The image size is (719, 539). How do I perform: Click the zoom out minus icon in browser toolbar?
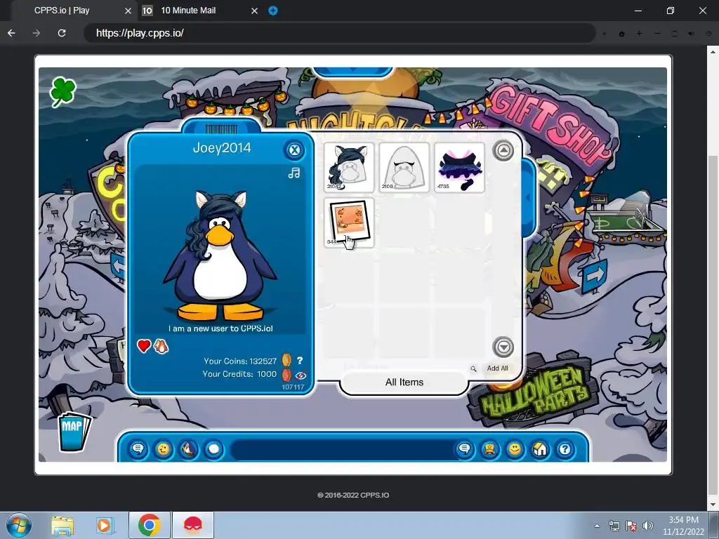click(x=657, y=33)
